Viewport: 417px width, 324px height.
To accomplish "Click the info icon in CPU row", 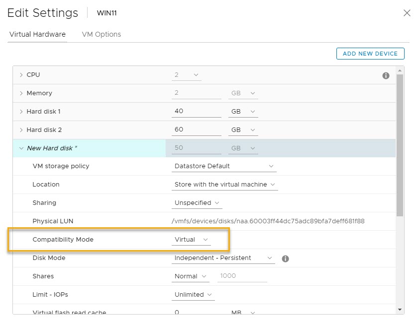I will click(x=386, y=76).
